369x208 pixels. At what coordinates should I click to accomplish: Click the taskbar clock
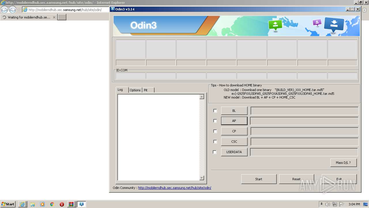pos(354,204)
